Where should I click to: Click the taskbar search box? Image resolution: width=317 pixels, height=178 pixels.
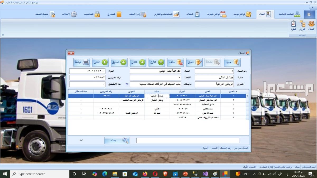pyautogui.click(x=40, y=174)
